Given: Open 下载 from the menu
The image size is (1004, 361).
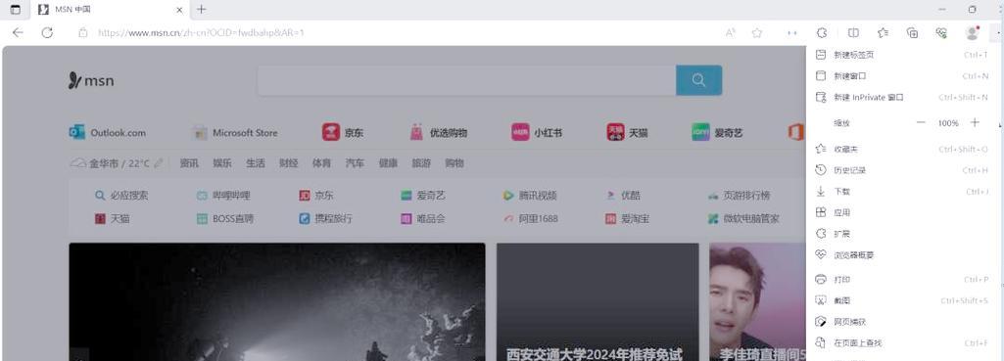Looking at the screenshot, I should [902, 192].
